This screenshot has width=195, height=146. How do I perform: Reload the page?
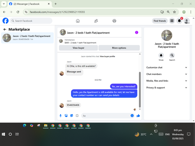point(18,12)
